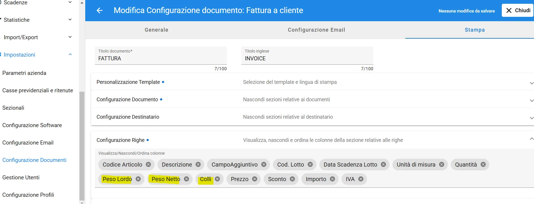This screenshot has height=204, width=534.
Task: Open Gestione Utenti page
Action: click(21, 177)
